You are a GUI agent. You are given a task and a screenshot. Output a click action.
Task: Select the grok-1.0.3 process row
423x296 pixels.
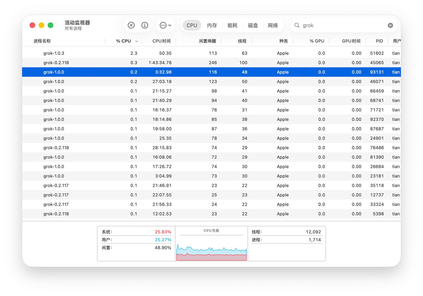coord(211,53)
